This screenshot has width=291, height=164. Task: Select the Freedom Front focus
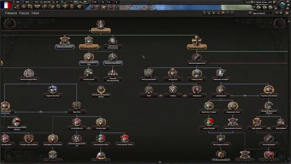coord(89,76)
